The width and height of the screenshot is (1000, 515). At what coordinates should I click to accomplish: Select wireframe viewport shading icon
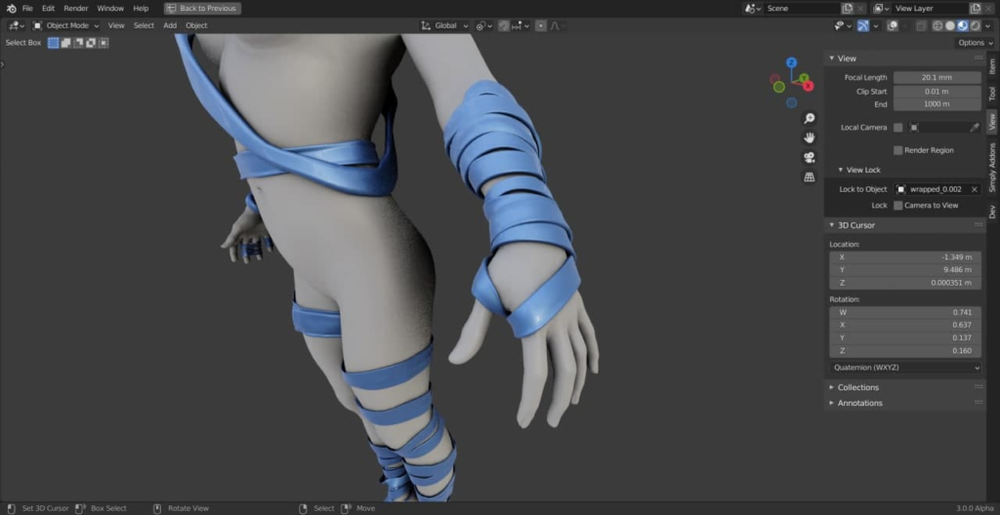tap(937, 26)
